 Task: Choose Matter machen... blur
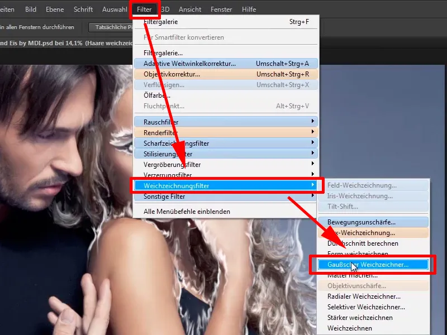tap(373, 276)
